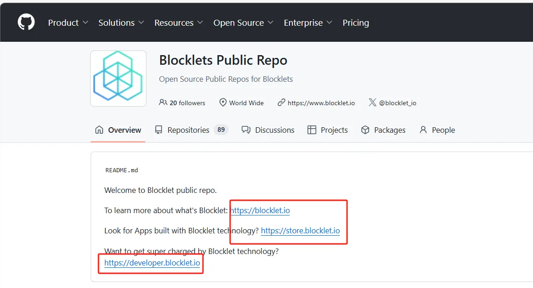Click the followers people icon
This screenshot has height=288, width=533.
coord(163,102)
